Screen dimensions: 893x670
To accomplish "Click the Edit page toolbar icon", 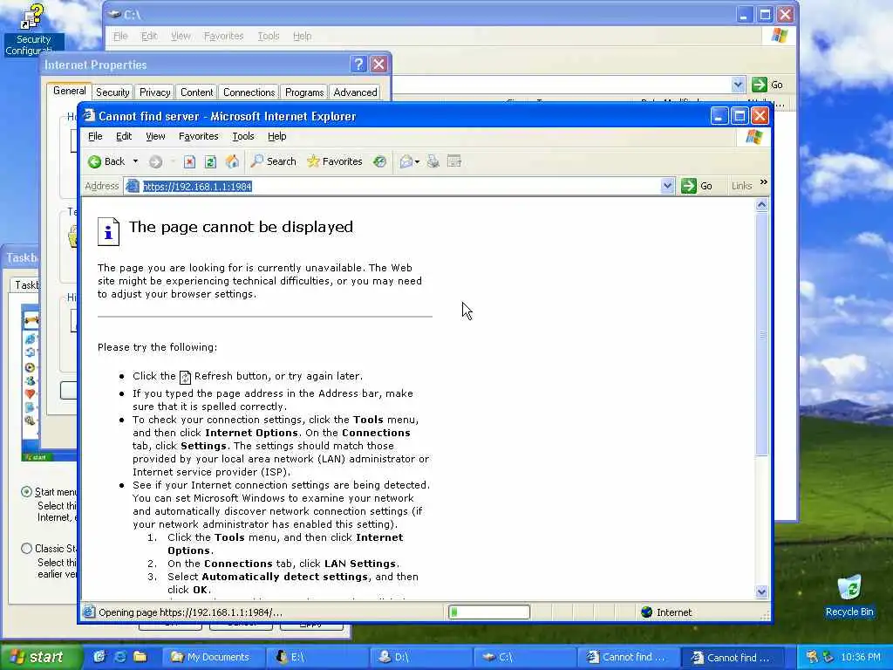I will click(453, 161).
